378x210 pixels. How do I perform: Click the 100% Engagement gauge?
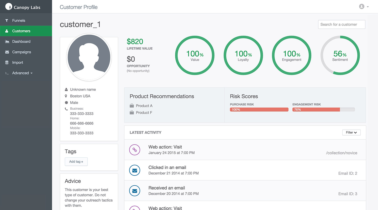tap(292, 56)
